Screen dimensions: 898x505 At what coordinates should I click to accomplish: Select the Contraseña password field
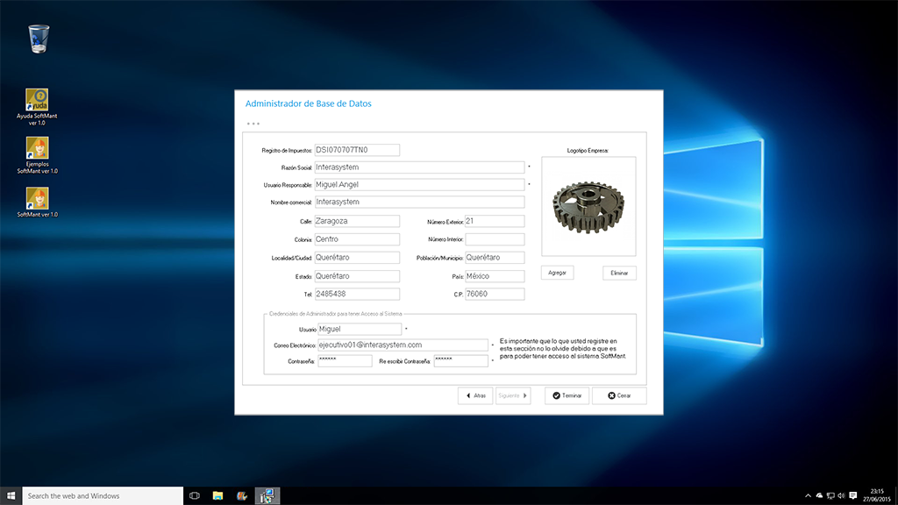[344, 360]
